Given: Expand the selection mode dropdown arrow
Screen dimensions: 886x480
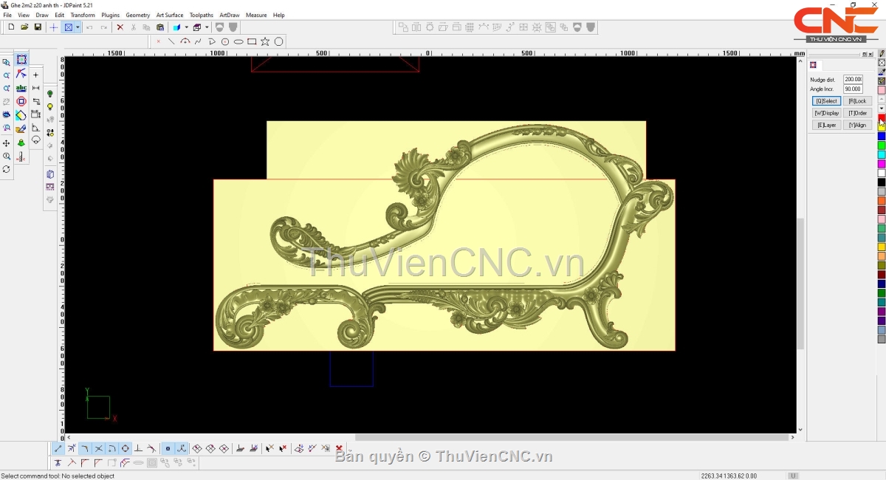Looking at the screenshot, I should coord(78,27).
